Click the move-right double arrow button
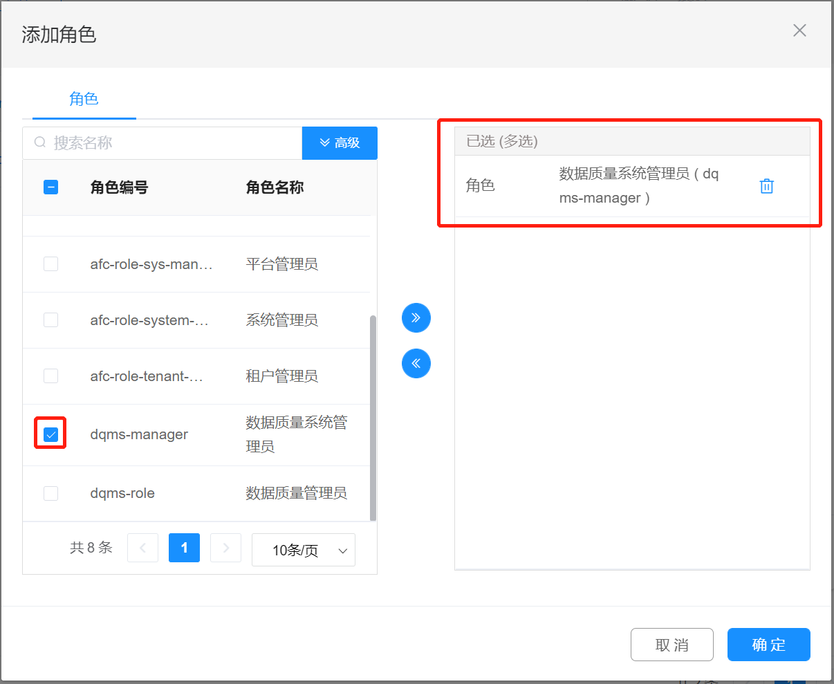The image size is (834, 684). 416,318
